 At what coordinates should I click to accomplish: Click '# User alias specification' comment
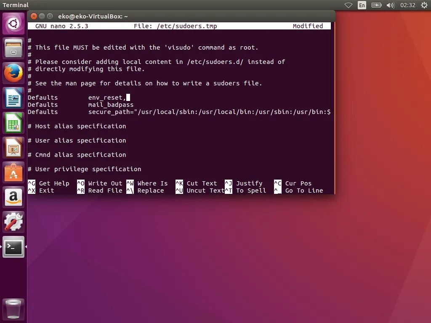pyautogui.click(x=77, y=140)
